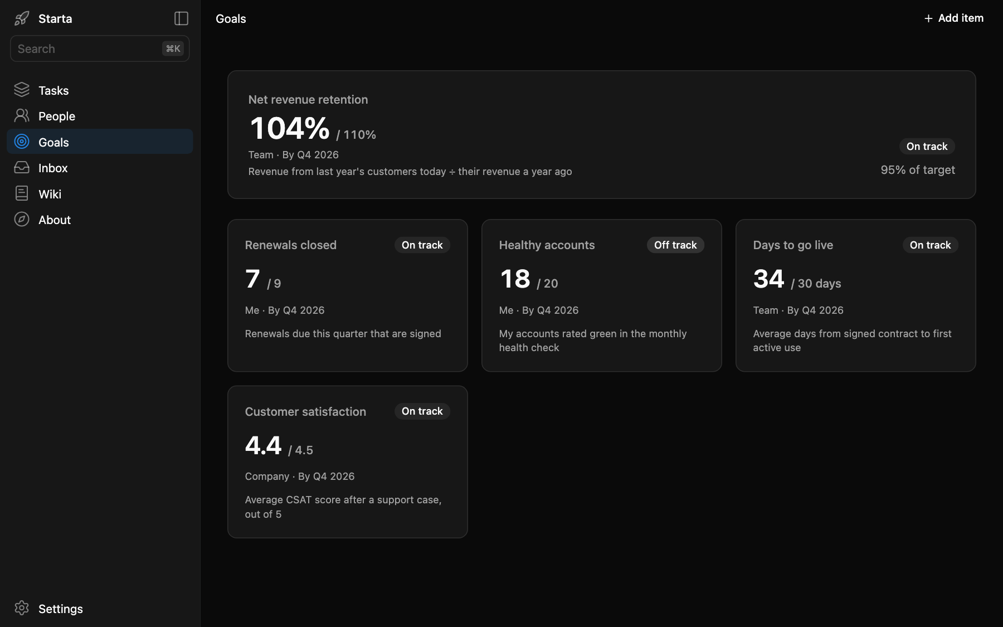This screenshot has height=627, width=1003.
Task: Open the Inbox page
Action: click(x=100, y=168)
